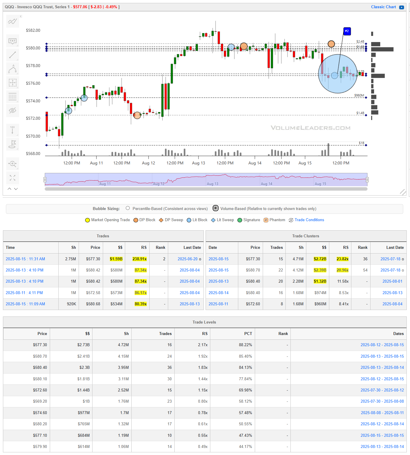Screen dimensions: 410x455
Task: Open trade 2025-08-15 : 11:31 AM
Action: coord(25,259)
